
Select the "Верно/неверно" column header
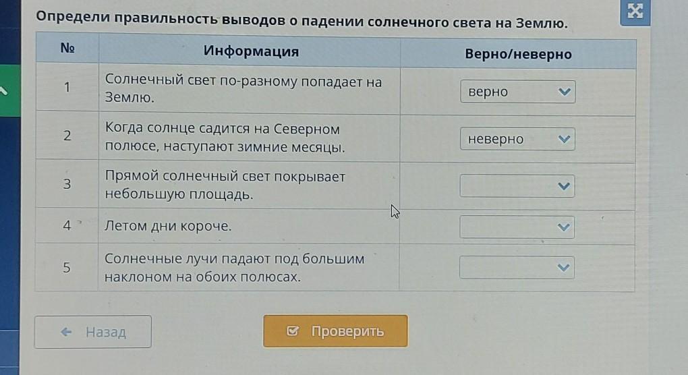[x=518, y=54]
